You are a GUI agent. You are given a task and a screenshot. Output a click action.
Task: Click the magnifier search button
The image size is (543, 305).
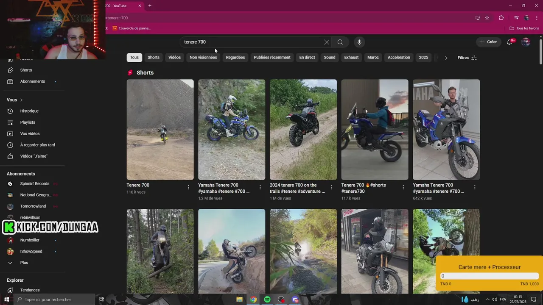(340, 42)
